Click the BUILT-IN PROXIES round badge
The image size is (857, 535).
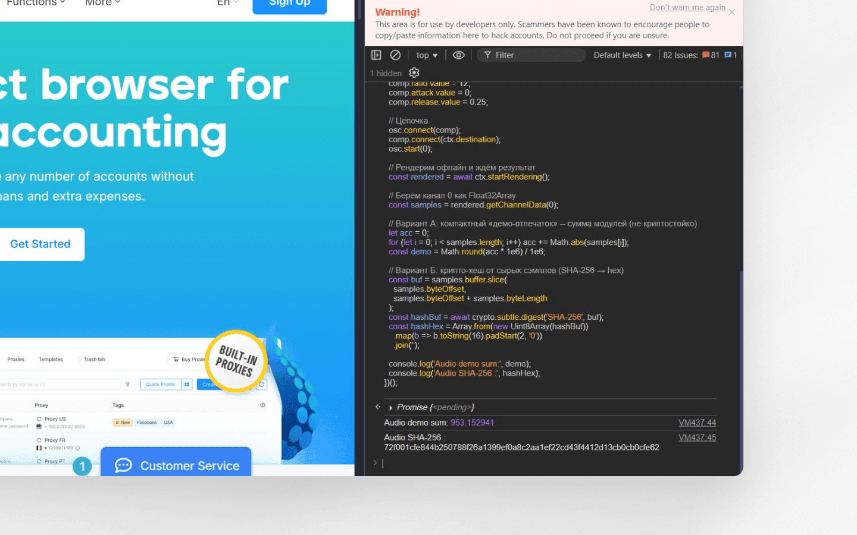pos(237,361)
